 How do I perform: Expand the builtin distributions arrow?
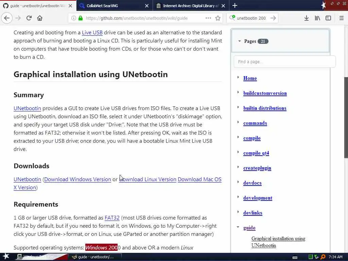[238, 107]
